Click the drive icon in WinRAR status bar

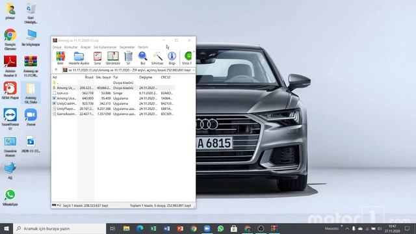(54, 205)
